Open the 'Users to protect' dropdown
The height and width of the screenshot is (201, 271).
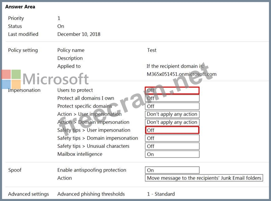pyautogui.click(x=172, y=90)
